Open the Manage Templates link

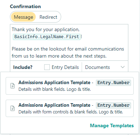tap(112, 125)
